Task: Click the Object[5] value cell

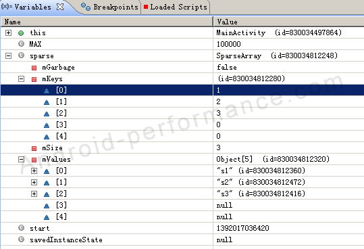Action: coord(288,159)
